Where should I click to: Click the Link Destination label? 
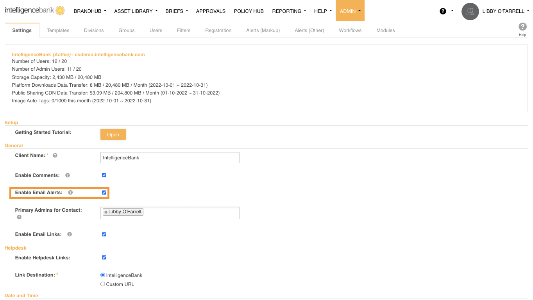[x=35, y=275]
